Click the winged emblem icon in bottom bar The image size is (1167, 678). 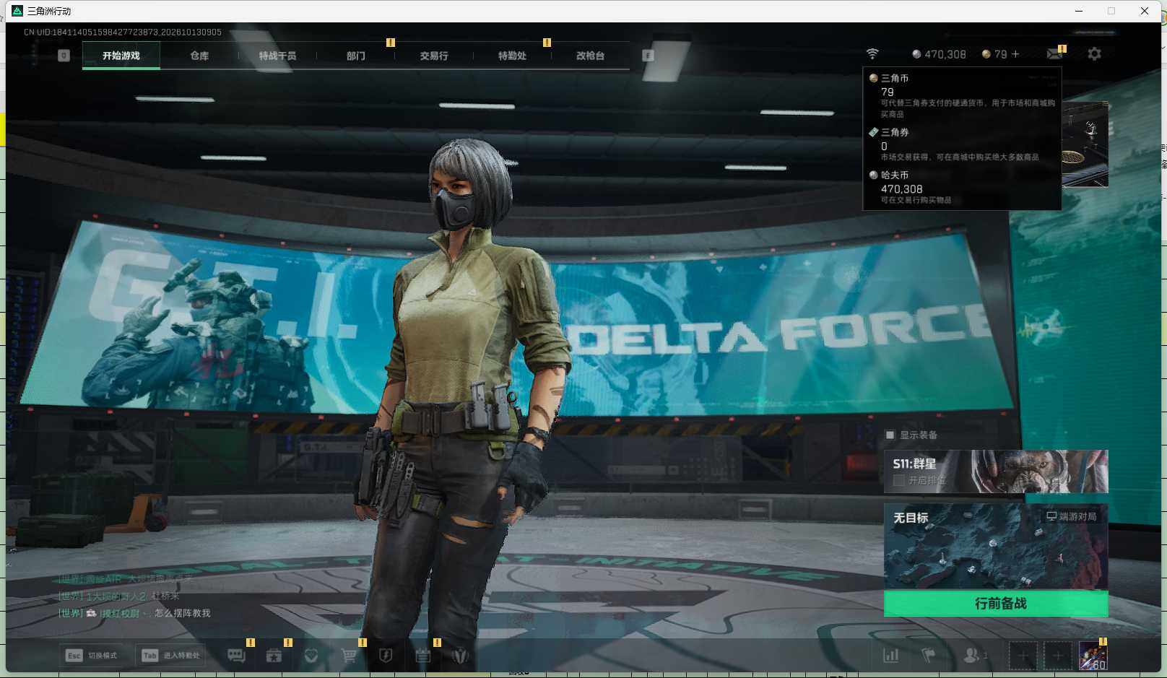click(461, 656)
